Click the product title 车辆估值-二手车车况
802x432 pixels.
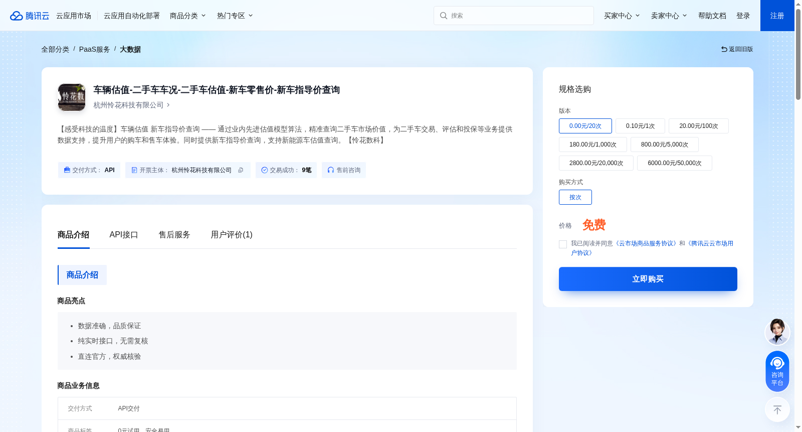tap(217, 90)
